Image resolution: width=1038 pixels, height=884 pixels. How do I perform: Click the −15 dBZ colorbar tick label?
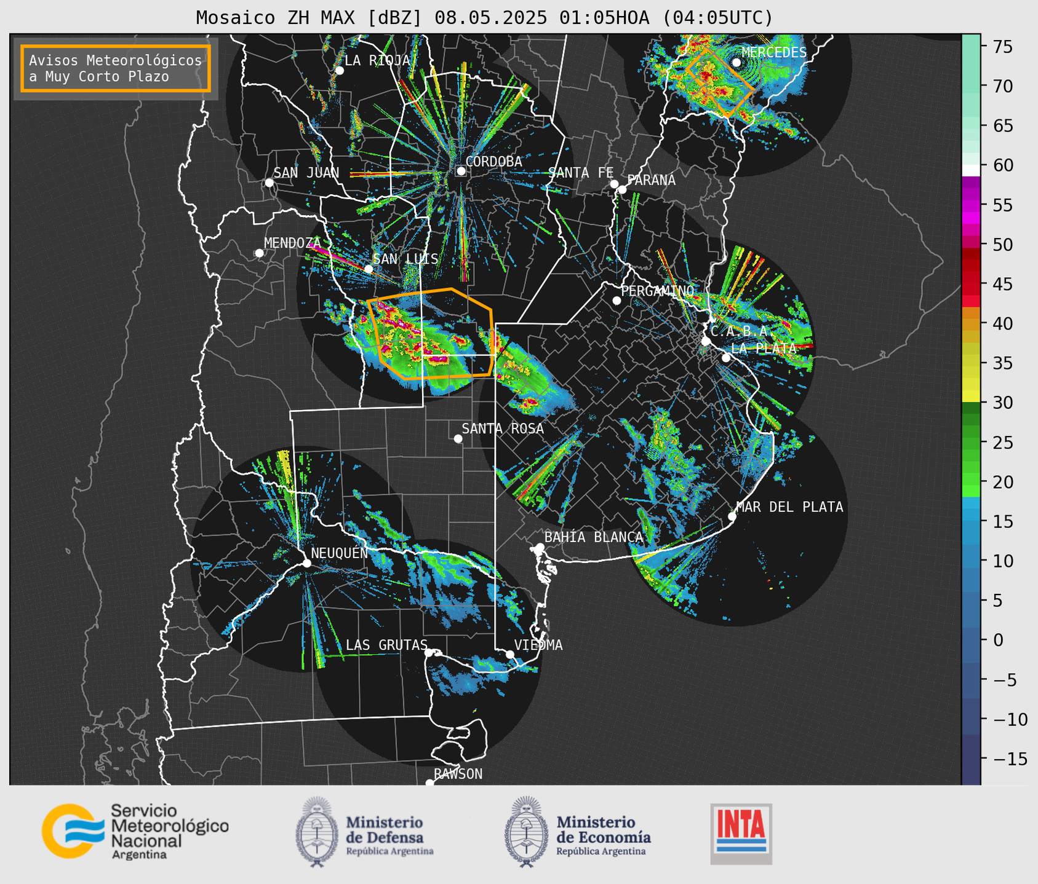tap(1010, 760)
